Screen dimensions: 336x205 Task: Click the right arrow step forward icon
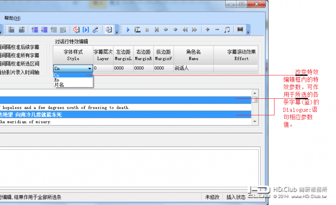click(x=175, y=30)
